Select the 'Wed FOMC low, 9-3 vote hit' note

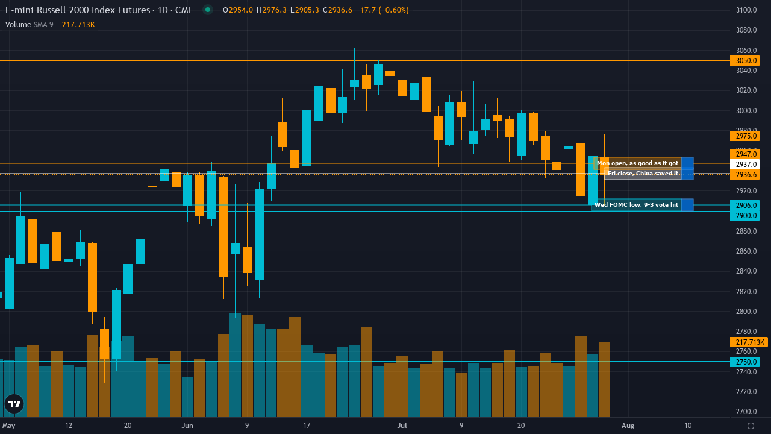[x=636, y=205]
